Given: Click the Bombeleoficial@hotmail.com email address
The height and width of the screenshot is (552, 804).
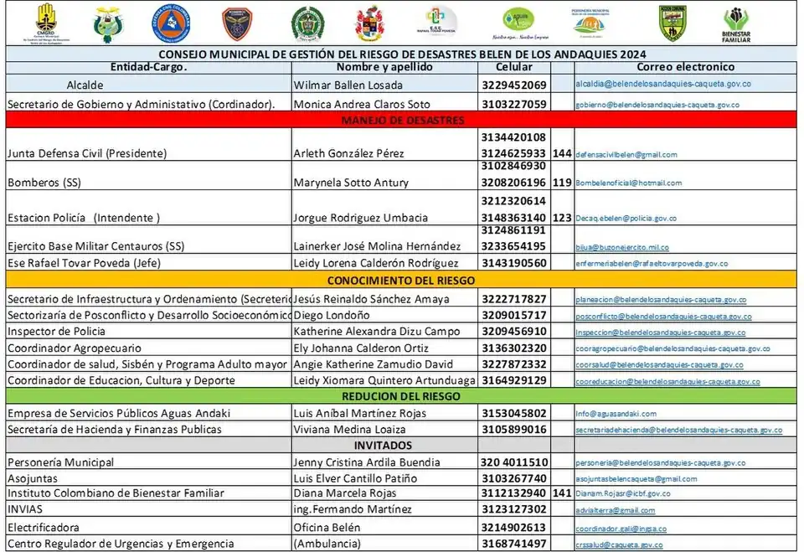Looking at the screenshot, I should [x=628, y=183].
